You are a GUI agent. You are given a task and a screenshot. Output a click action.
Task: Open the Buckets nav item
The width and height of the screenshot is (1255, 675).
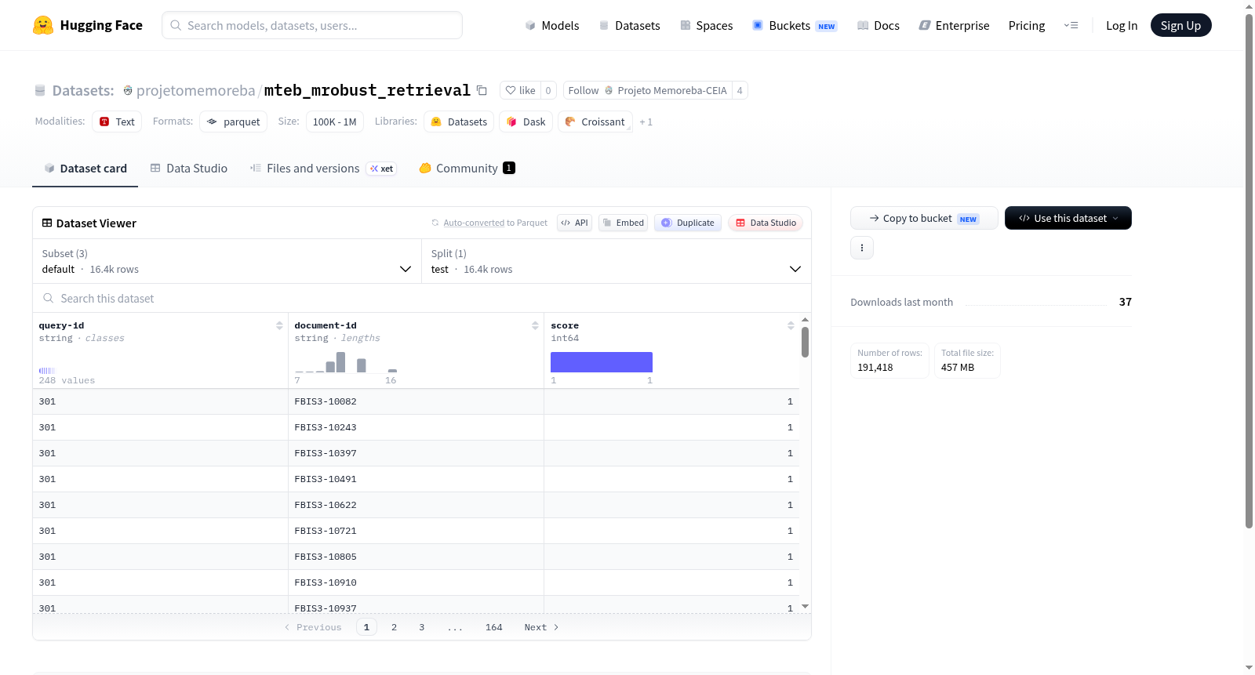(795, 26)
